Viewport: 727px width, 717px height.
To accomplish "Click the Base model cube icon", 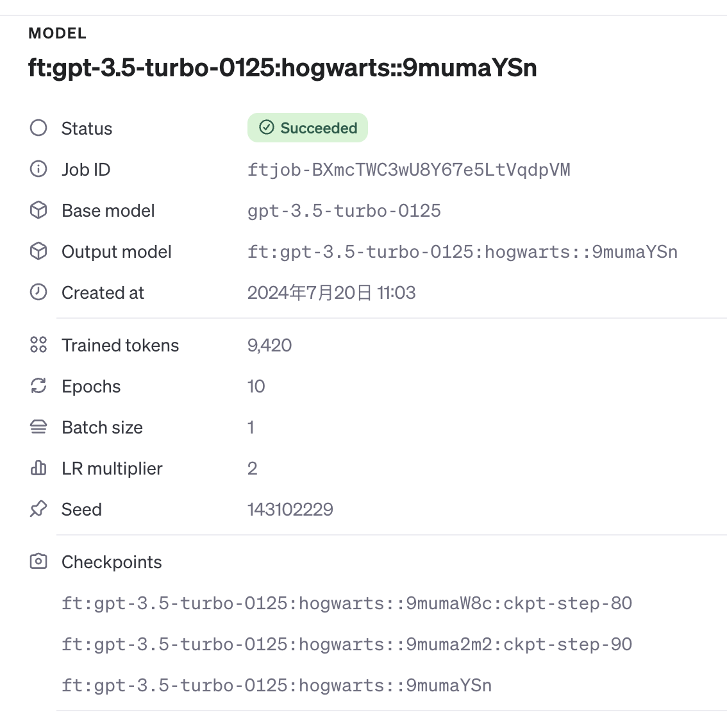I will click(38, 210).
